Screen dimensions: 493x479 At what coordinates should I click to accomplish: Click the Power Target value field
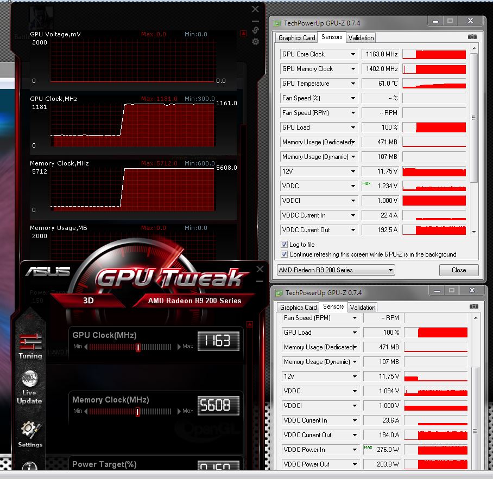pyautogui.click(x=218, y=465)
